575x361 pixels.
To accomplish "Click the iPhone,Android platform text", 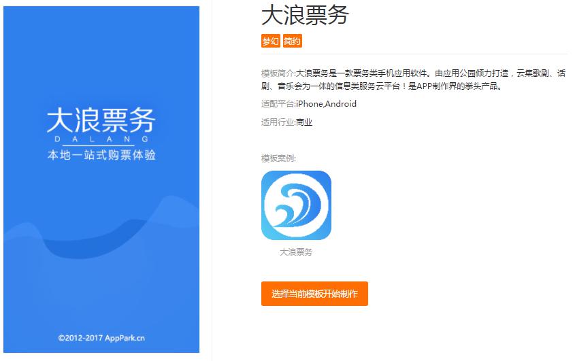I will point(327,104).
